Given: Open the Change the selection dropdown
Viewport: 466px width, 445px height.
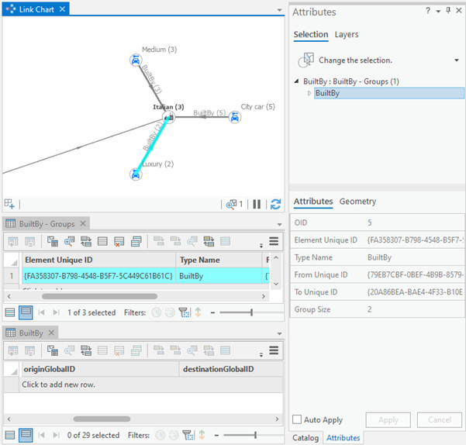Looking at the screenshot, I should (x=456, y=60).
